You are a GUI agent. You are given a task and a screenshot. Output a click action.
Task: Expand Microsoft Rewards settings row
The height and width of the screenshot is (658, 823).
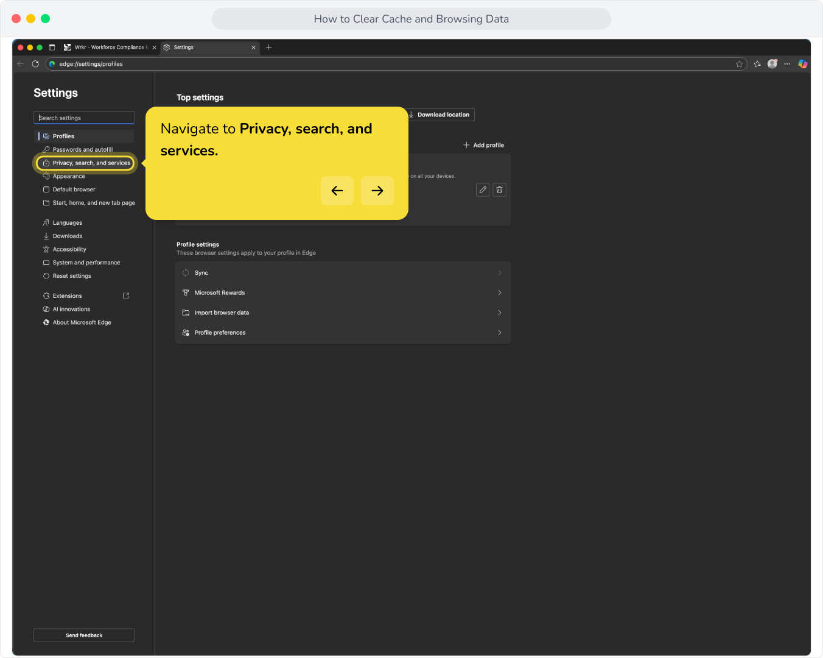coord(343,293)
